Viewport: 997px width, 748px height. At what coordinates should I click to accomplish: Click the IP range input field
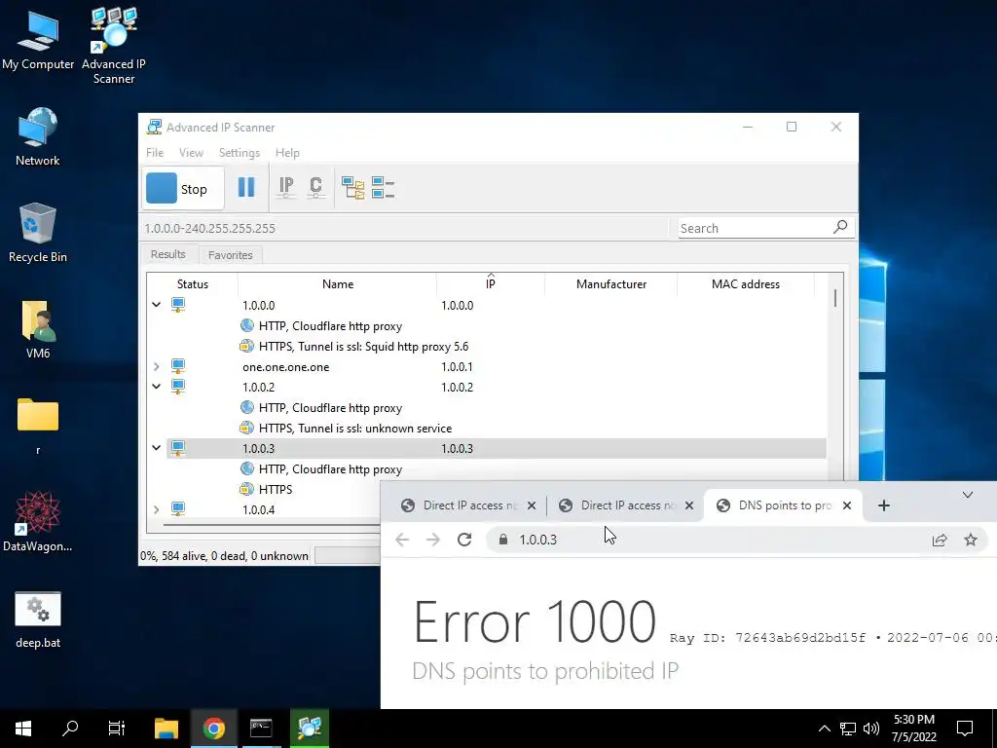(x=405, y=228)
